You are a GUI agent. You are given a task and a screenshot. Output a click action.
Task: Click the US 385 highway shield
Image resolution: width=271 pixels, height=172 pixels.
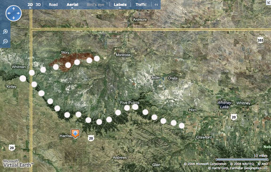coord(260,40)
